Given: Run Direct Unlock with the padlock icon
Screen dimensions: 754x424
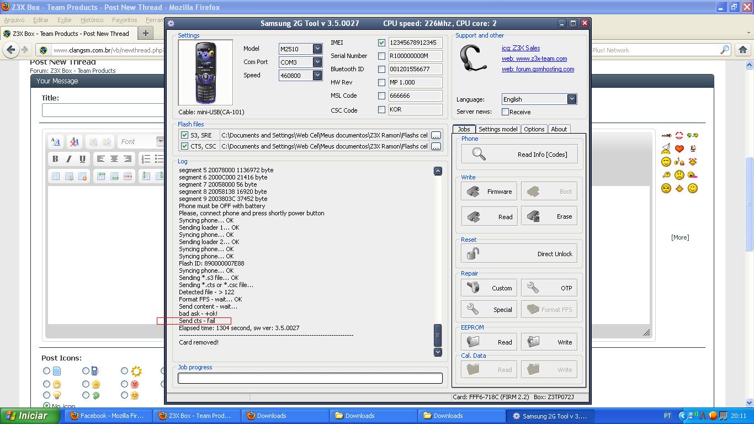Looking at the screenshot, I should click(519, 254).
